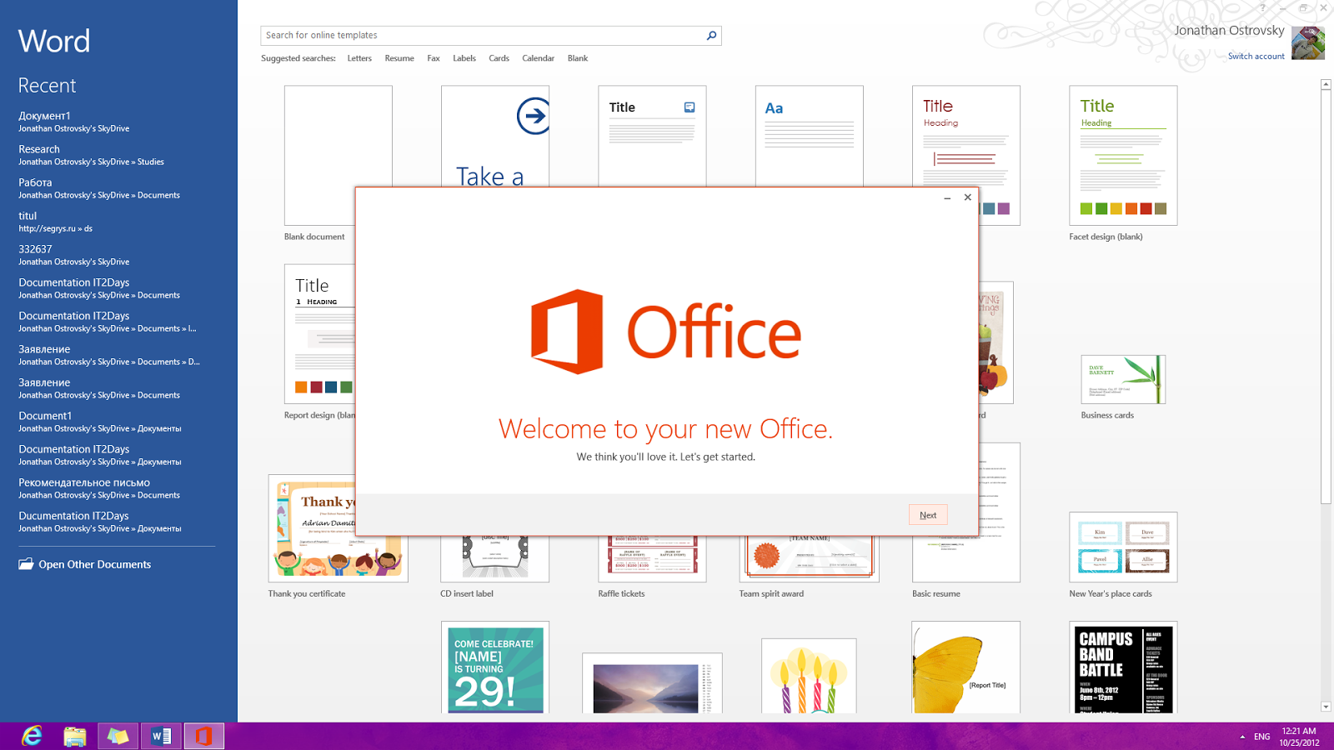1334x750 pixels.
Task: Click the Open Other Documents folder icon
Action: coord(26,564)
